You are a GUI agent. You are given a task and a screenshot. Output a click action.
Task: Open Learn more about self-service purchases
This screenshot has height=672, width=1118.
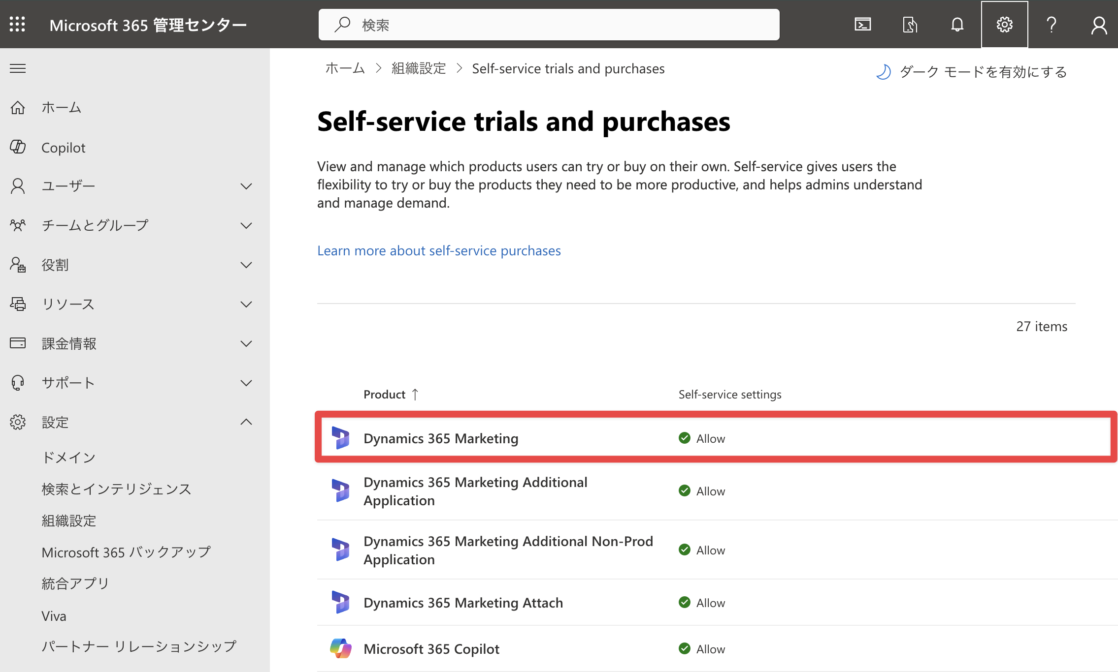click(439, 250)
